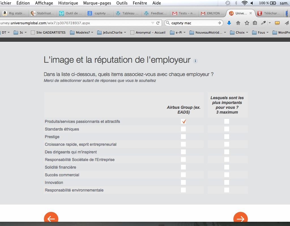Open the Historique menu
290x226 pixels.
[x=68, y=3]
